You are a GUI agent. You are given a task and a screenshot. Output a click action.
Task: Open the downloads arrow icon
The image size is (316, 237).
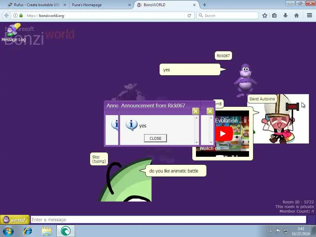285,15
